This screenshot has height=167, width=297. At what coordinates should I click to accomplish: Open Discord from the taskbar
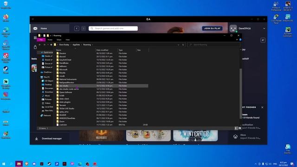pos(34,164)
